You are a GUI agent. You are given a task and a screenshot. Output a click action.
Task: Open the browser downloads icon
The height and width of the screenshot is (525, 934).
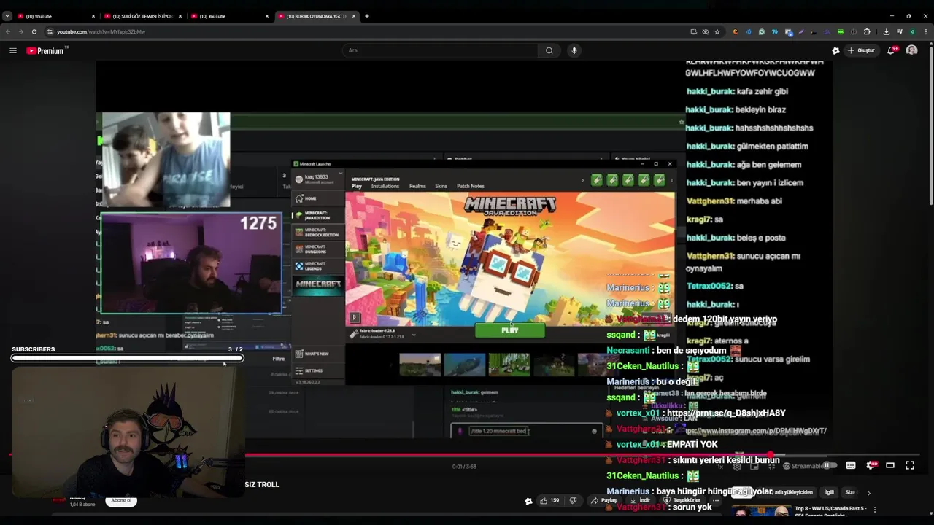tap(887, 31)
